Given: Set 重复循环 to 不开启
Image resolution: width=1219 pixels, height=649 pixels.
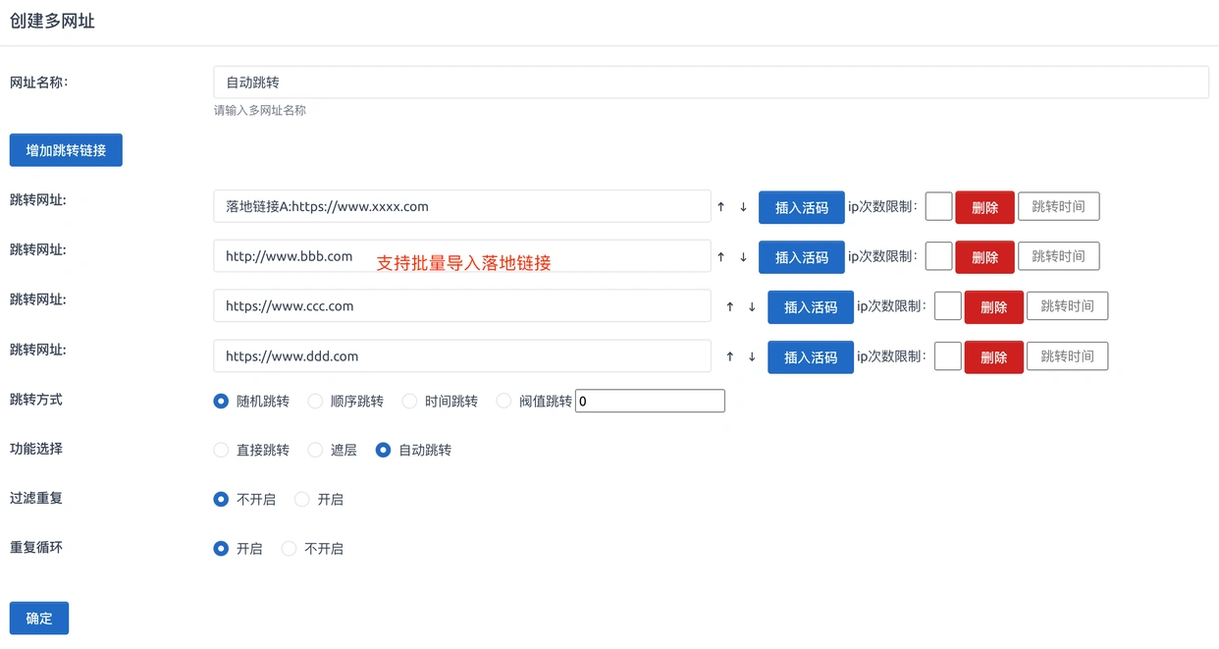Looking at the screenshot, I should [x=289, y=549].
